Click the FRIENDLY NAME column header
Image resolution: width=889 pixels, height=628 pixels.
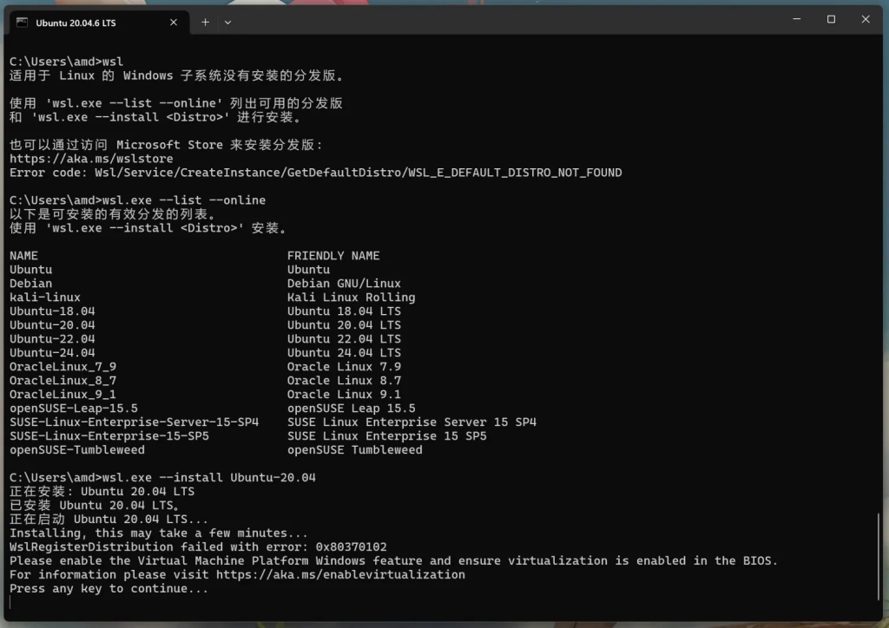click(x=333, y=256)
